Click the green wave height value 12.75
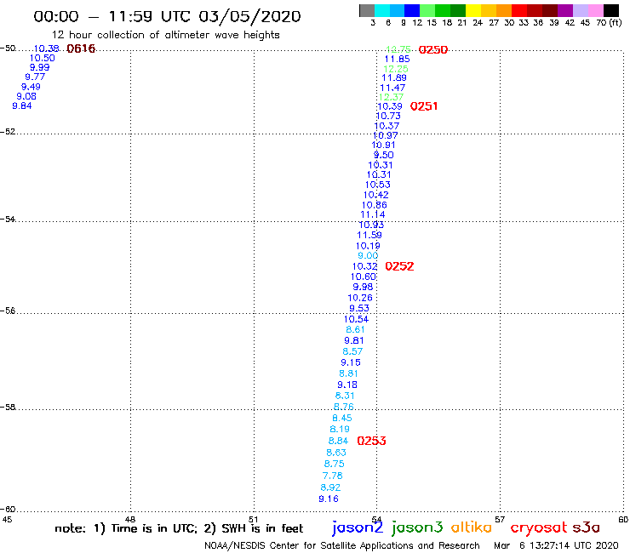630x553 pixels. [398, 49]
